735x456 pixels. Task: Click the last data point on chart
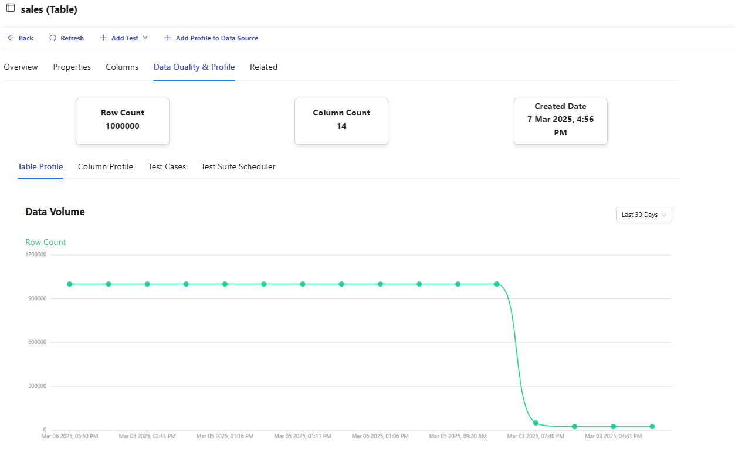coord(652,427)
